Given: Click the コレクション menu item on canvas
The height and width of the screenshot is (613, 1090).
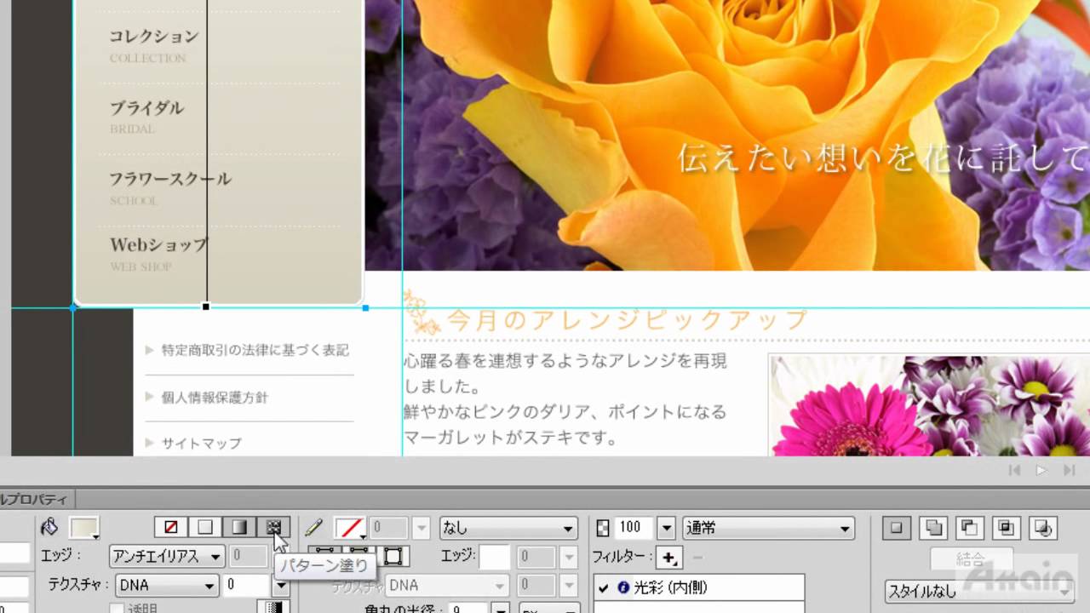Looking at the screenshot, I should pos(154,37).
